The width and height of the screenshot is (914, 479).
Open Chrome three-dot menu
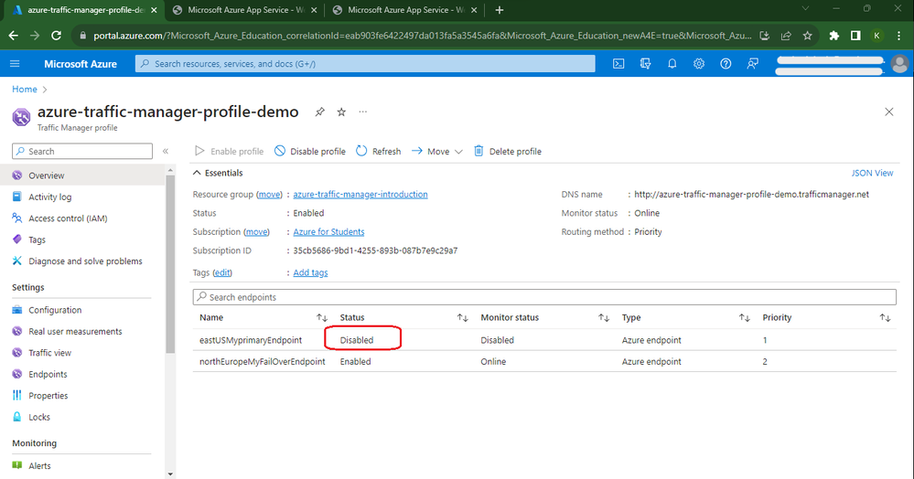coord(898,36)
